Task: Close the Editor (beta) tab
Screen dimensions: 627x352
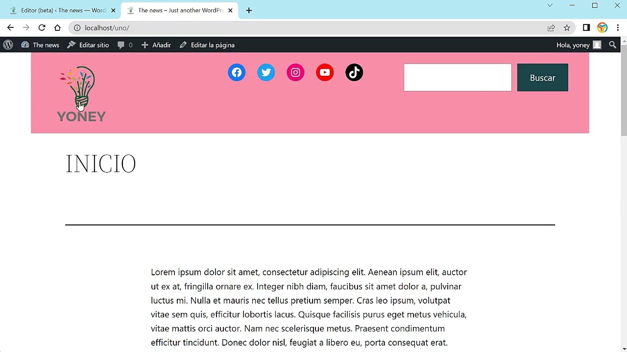Action: pyautogui.click(x=113, y=10)
